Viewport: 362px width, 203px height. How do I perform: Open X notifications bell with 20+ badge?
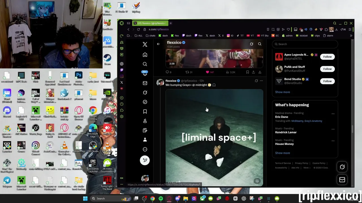145,73
